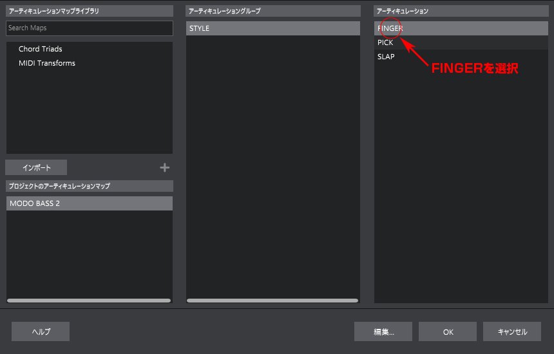Confirm with the OK button

448,331
